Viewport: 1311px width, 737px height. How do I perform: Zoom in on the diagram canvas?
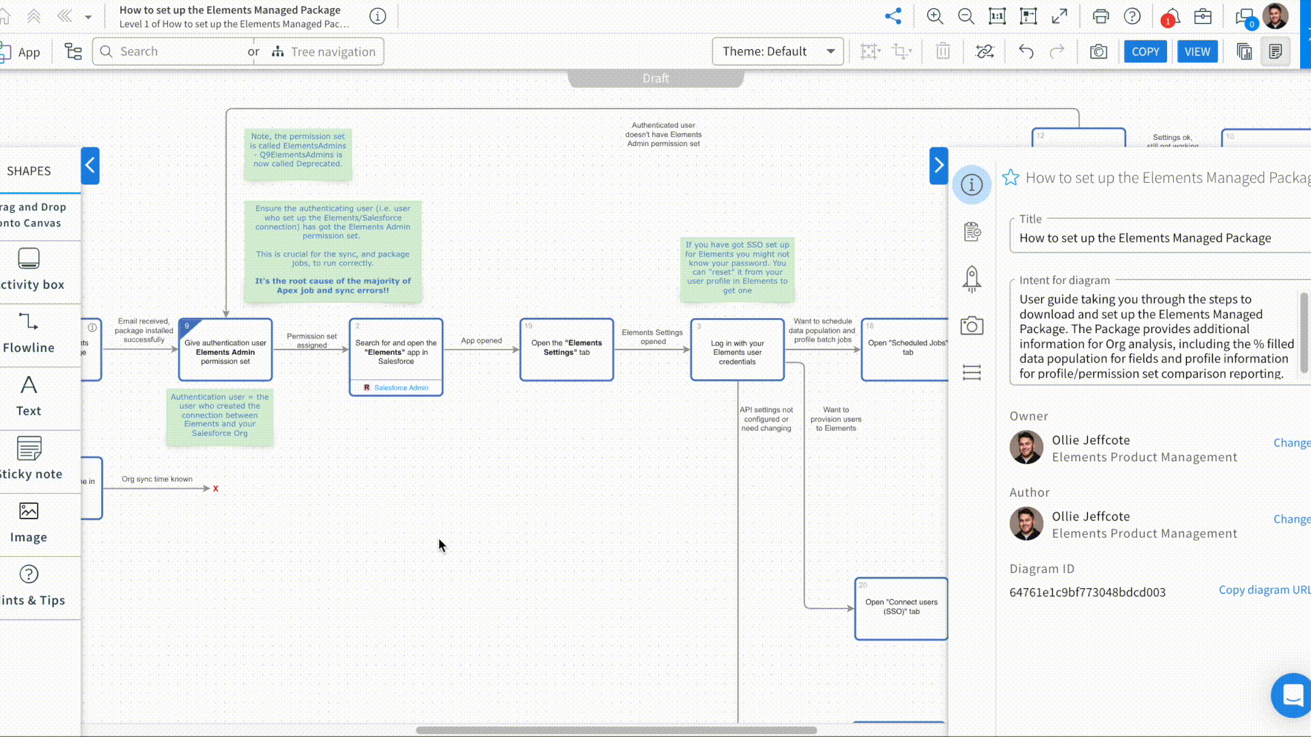pos(935,16)
